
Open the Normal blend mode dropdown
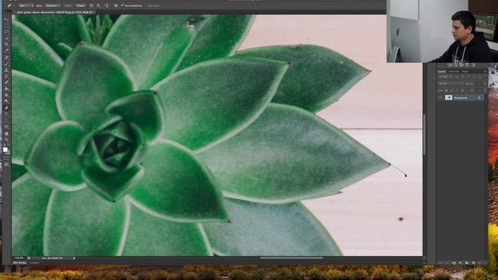tap(451, 83)
